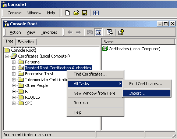Open the Help menu in menu bar
Image resolution: width=177 pixels, height=139 pixels.
(x=51, y=13)
